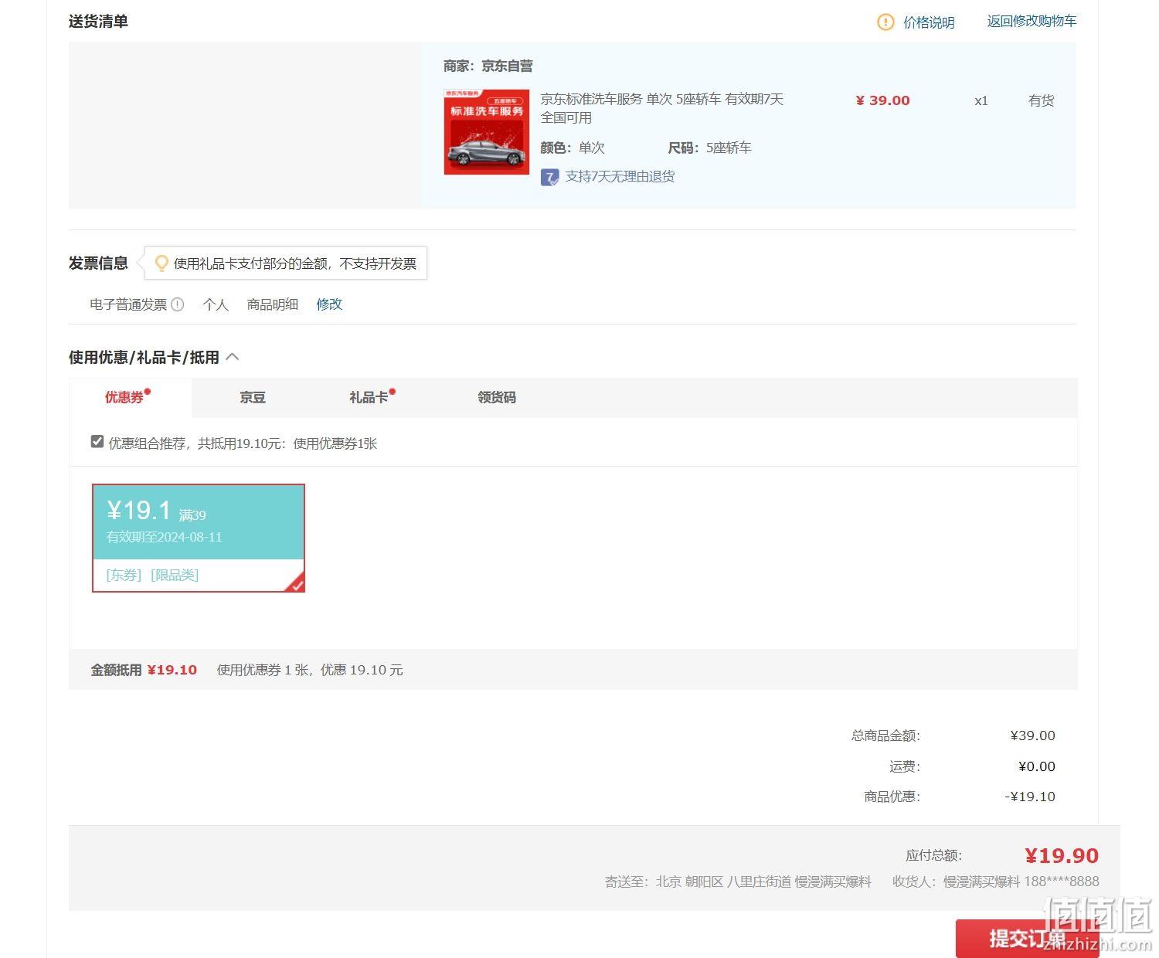Image resolution: width=1159 pixels, height=958 pixels.
Task: Click the ¥39.00 item price
Action: 882,100
